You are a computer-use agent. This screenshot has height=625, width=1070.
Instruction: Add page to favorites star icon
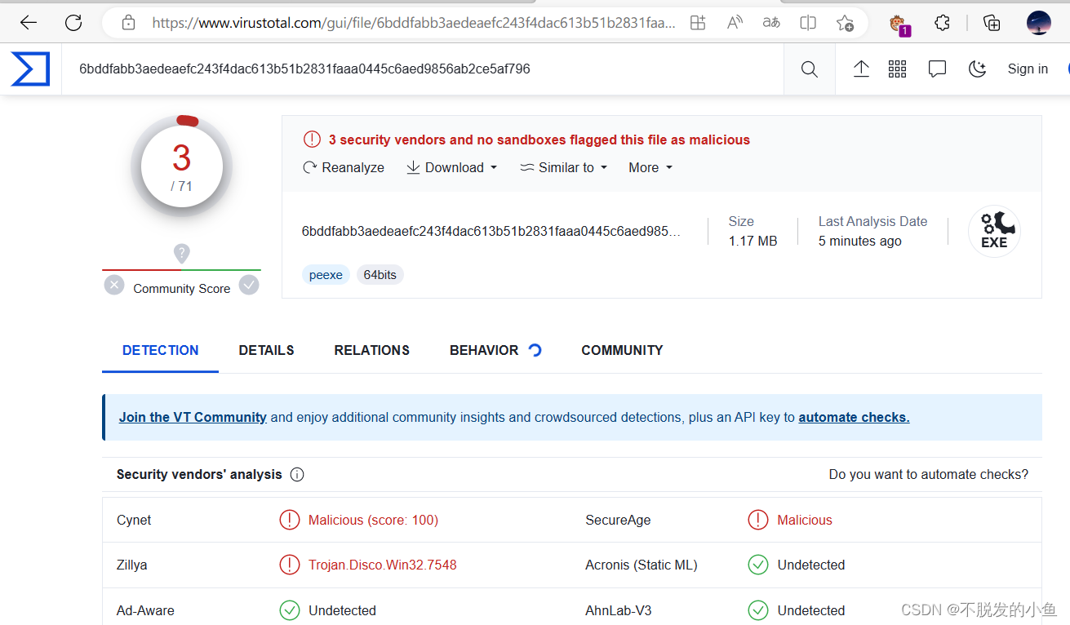click(x=845, y=23)
